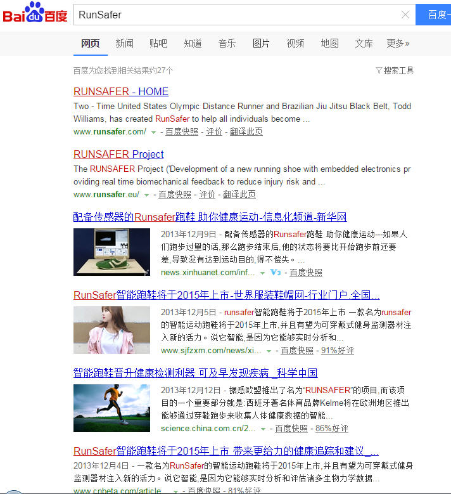451x494 pixels.
Task: Click the blue Baidu search button
Action: point(433,15)
